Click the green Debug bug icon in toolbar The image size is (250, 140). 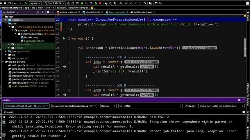(x=82, y=3)
